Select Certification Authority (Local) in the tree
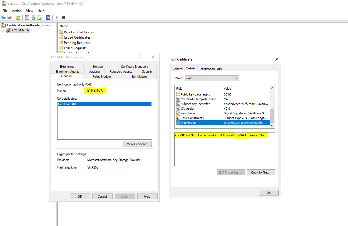The height and width of the screenshot is (226, 348). [x=29, y=25]
